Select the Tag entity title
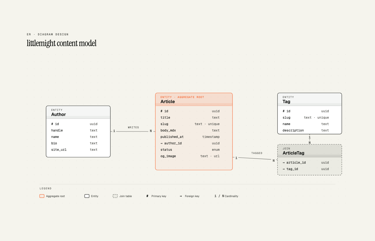Image resolution: width=375 pixels, height=241 pixels. [286, 101]
